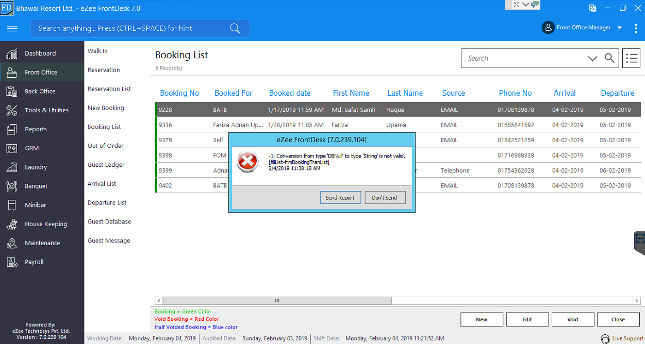Open New Booking
This screenshot has width=645, height=344.
pyautogui.click(x=106, y=108)
